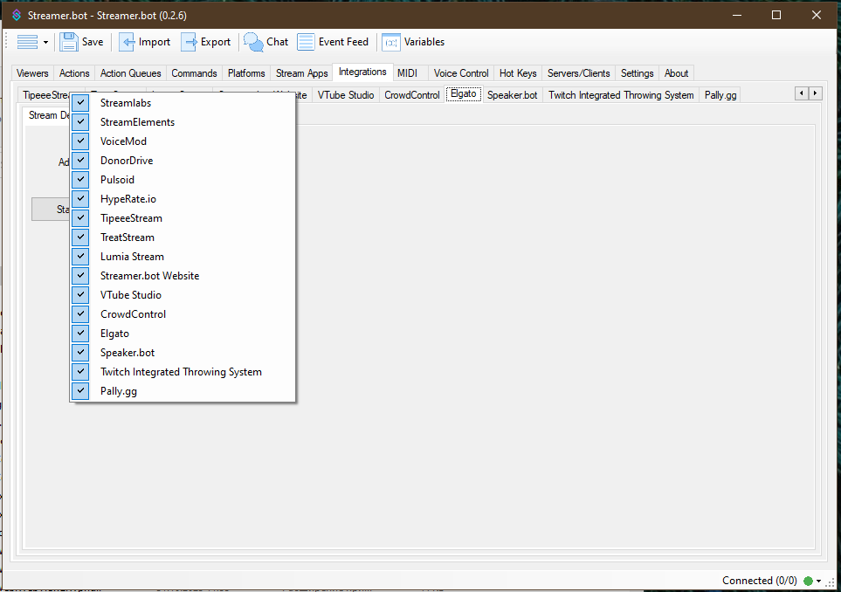Switch to the Voice Control tab
This screenshot has width=841, height=592.
pos(461,73)
